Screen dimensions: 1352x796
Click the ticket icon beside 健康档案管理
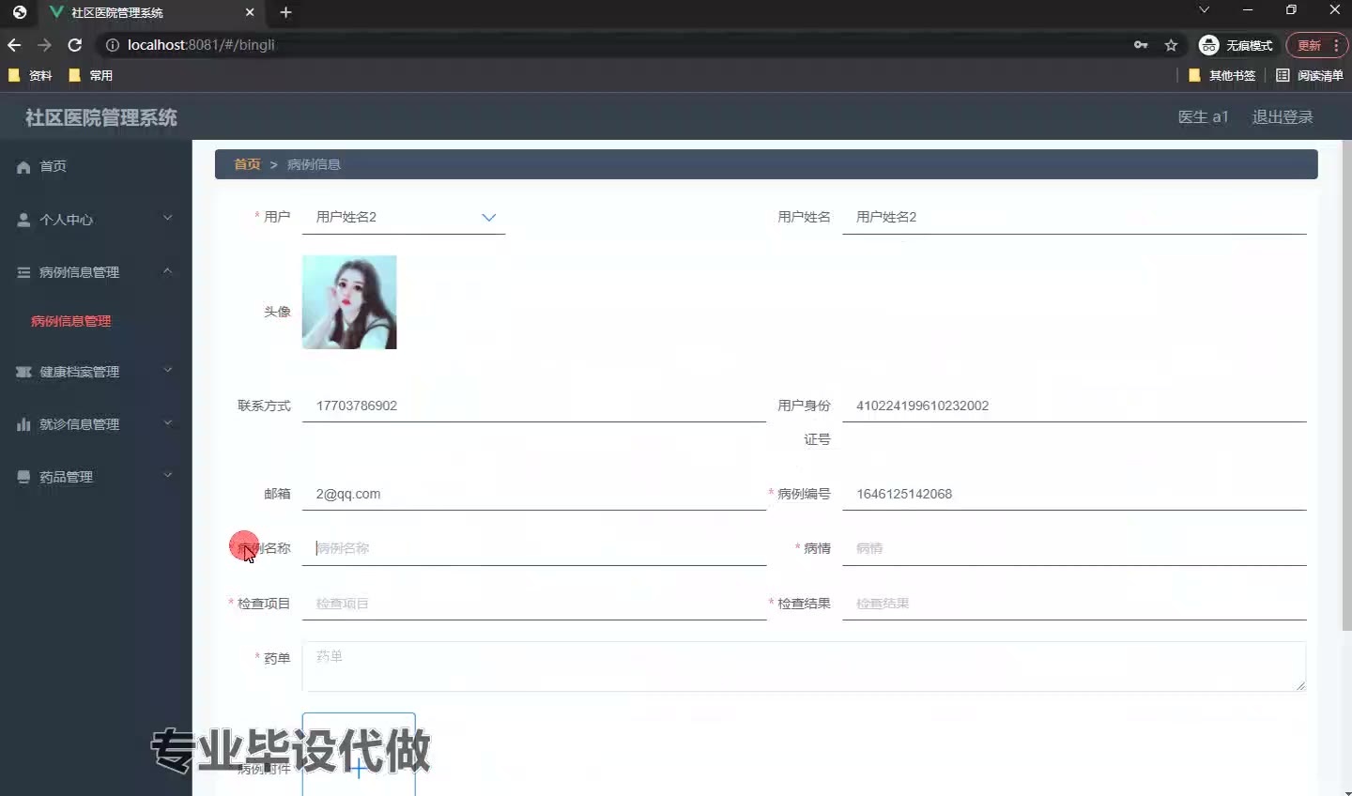pyautogui.click(x=23, y=372)
